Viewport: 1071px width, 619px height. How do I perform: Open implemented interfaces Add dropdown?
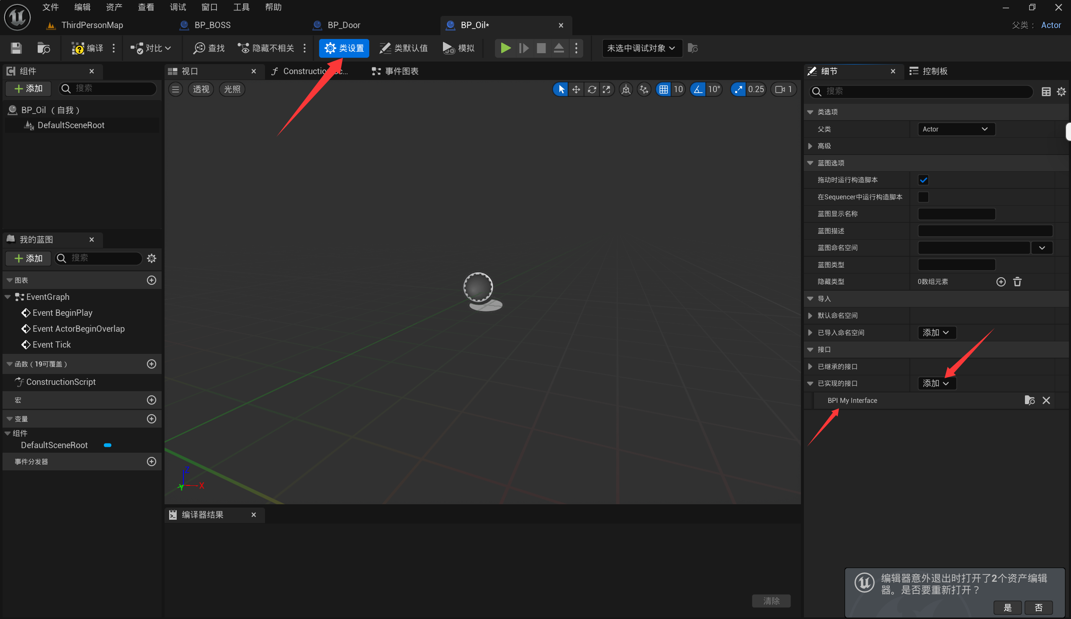[935, 384]
